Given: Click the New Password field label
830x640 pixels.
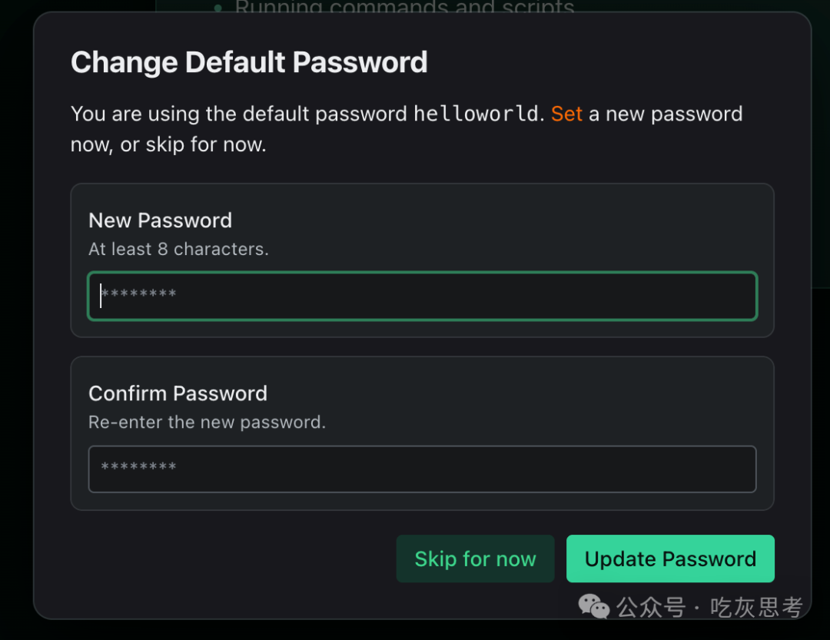Looking at the screenshot, I should 160,221.
